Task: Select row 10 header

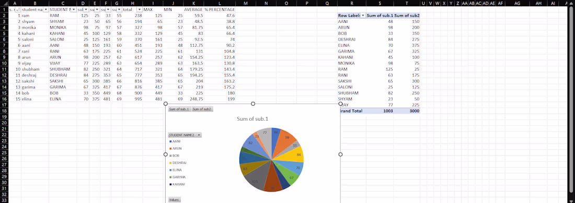Action: click(x=4, y=63)
